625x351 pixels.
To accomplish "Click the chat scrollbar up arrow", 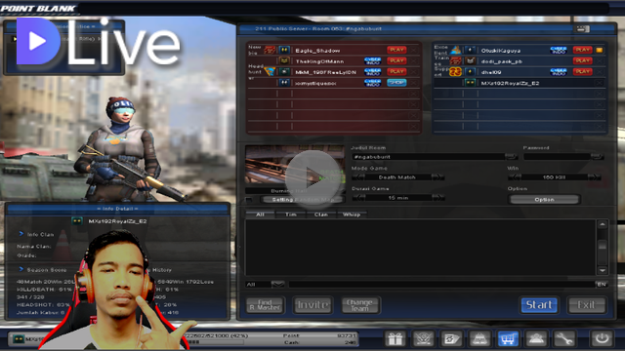I will coord(603,224).
